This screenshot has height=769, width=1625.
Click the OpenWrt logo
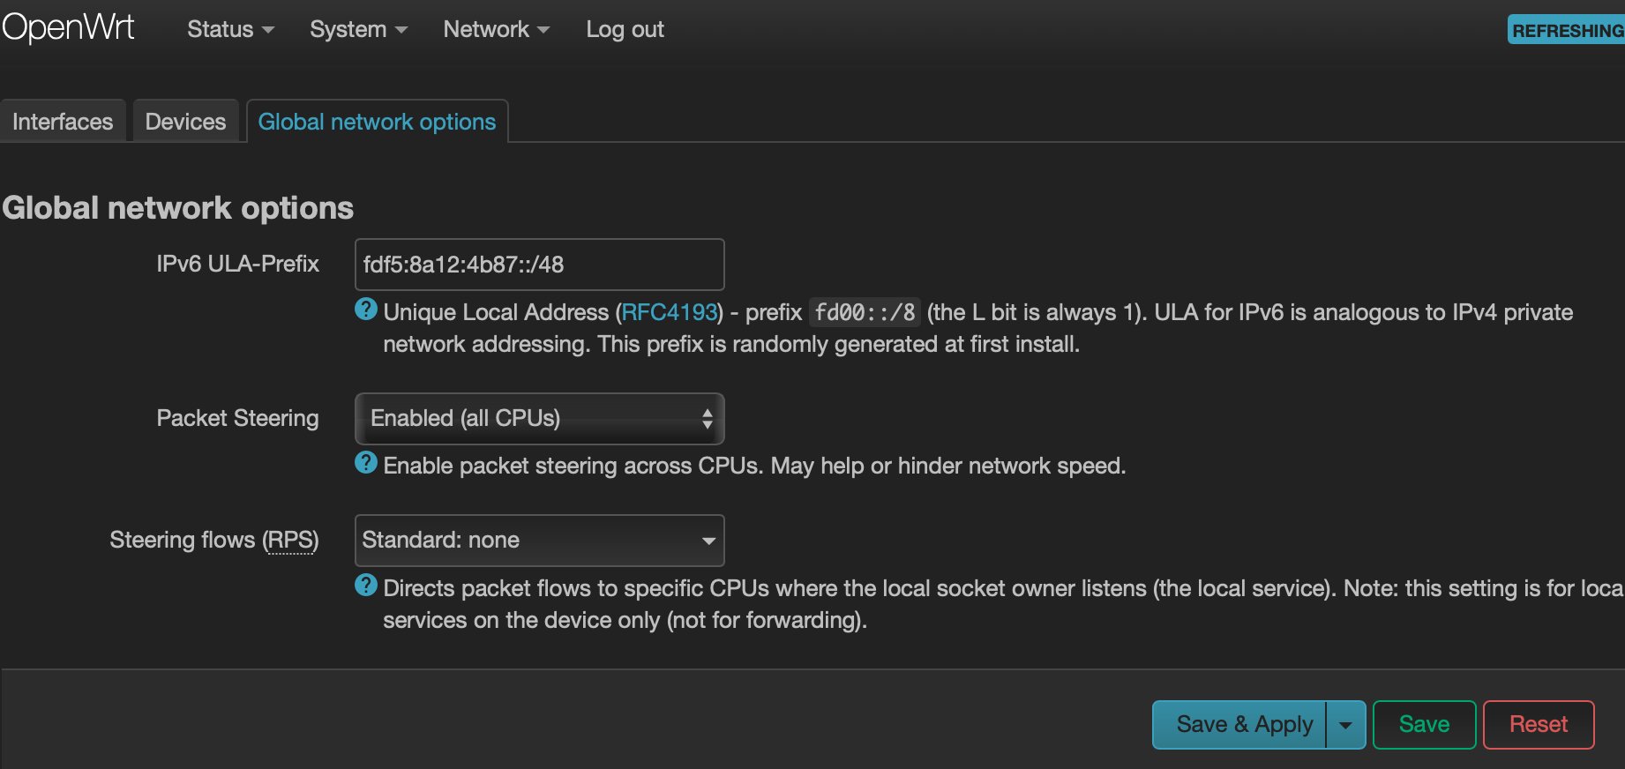point(68,28)
